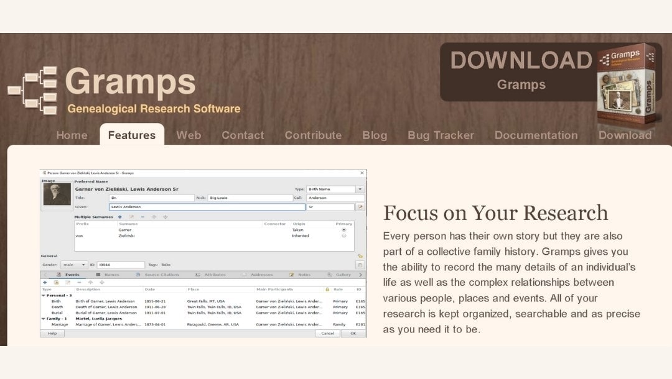
Task: Toggle the privacy lock column in Events
Action: point(328,289)
